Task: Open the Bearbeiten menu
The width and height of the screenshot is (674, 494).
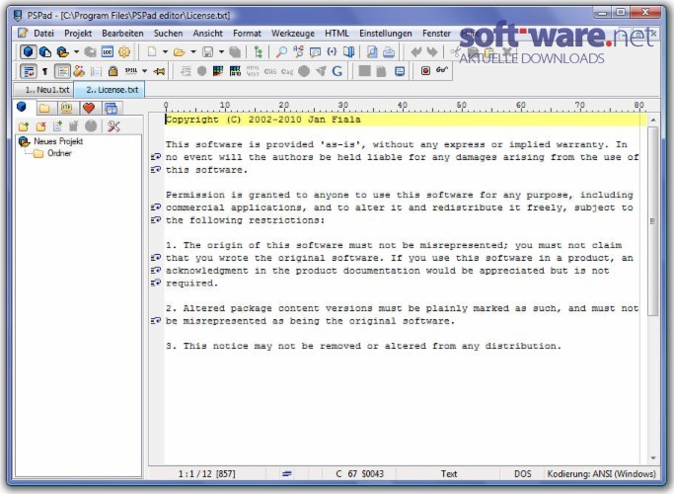Action: coord(122,34)
